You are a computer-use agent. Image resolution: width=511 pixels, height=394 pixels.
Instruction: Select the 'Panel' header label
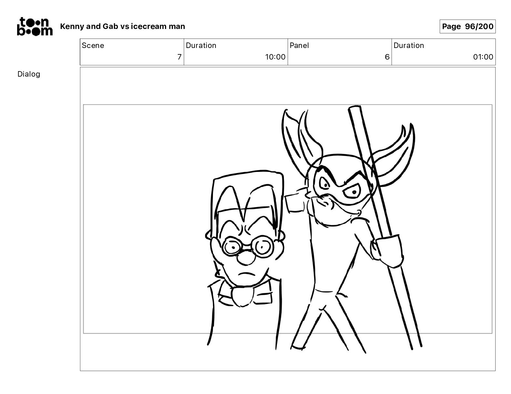click(299, 45)
